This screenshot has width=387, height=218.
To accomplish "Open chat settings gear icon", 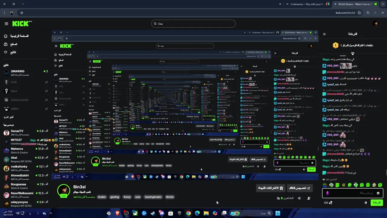I will [x=366, y=203].
